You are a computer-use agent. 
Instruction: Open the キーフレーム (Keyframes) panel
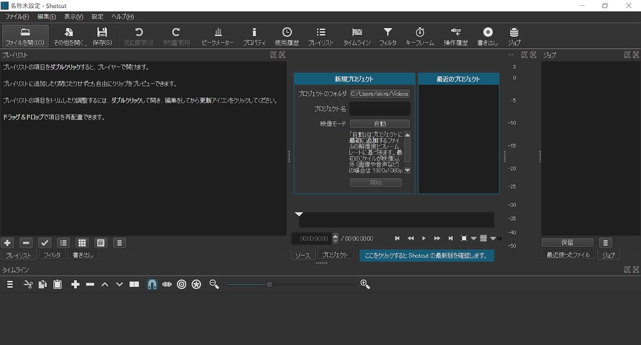click(x=420, y=36)
